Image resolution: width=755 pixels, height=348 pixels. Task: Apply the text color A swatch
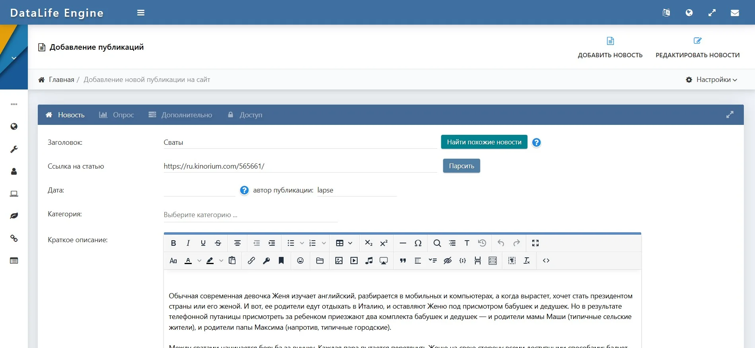click(x=188, y=261)
